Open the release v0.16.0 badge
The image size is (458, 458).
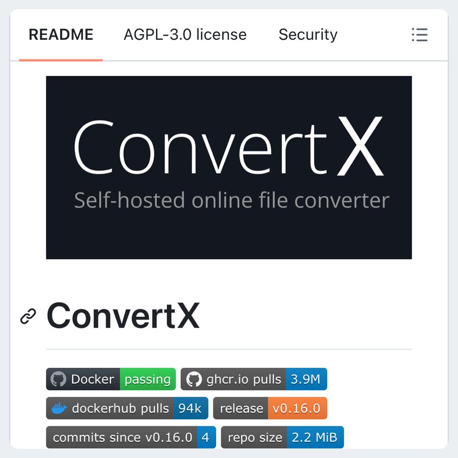270,408
